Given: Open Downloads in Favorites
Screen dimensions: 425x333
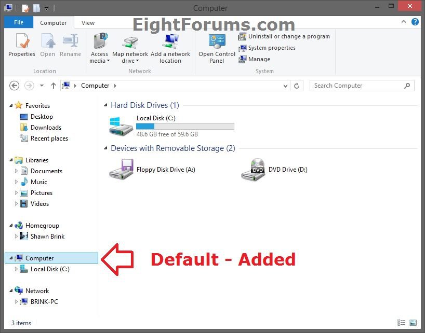Looking at the screenshot, I should point(46,128).
